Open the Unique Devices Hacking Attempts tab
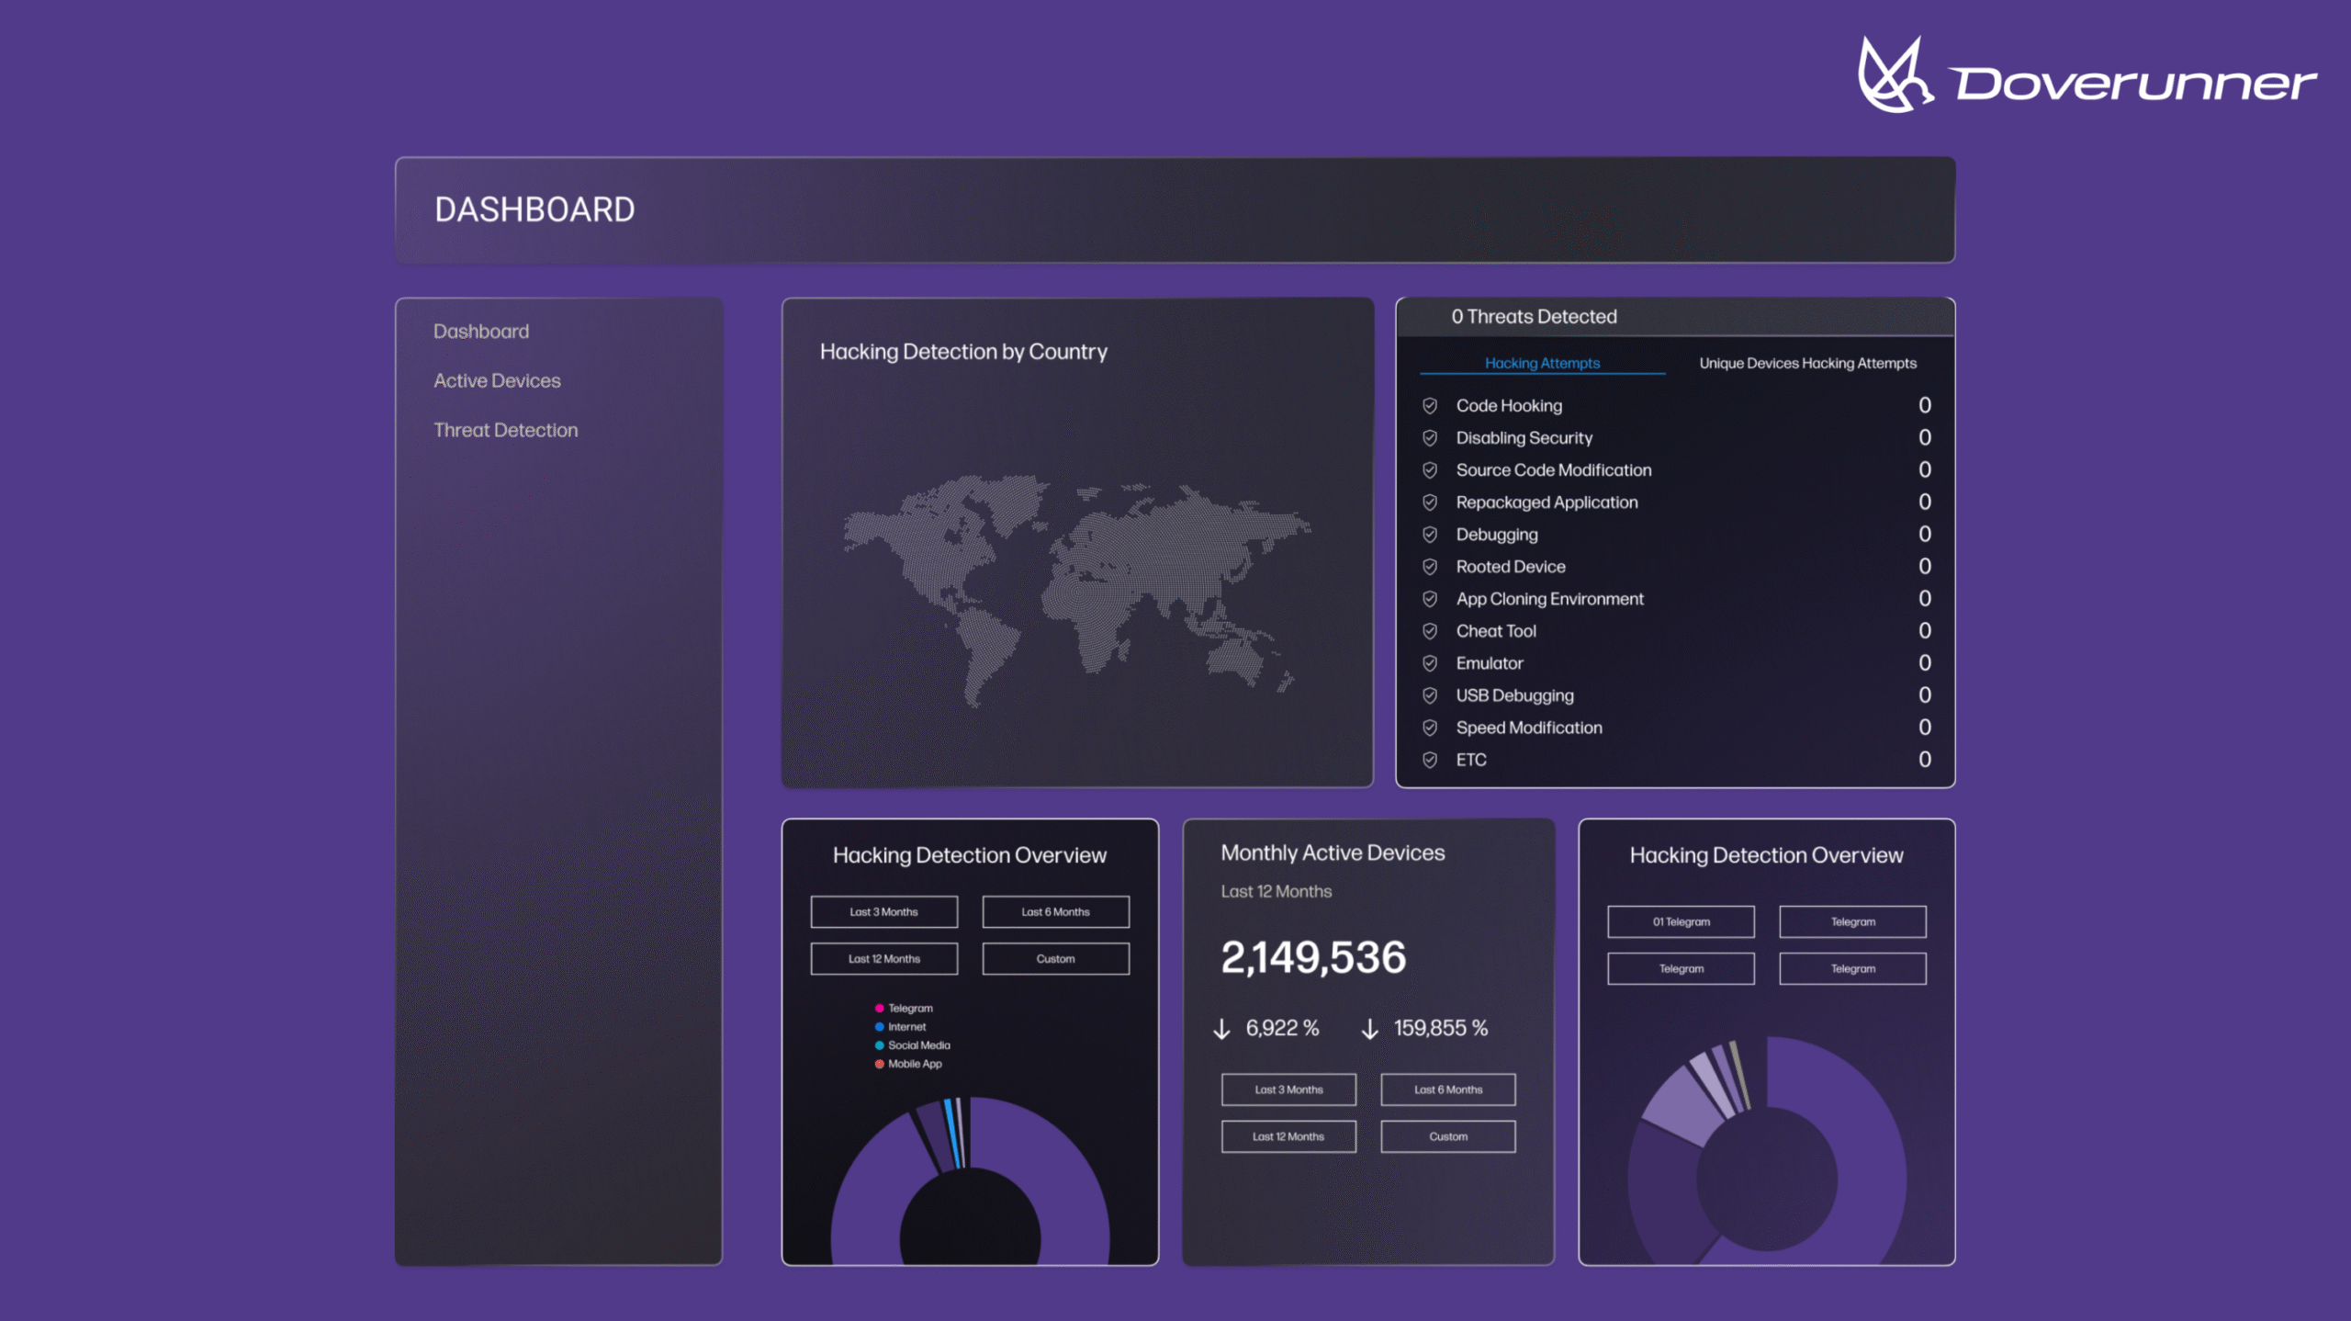 [x=1807, y=363]
